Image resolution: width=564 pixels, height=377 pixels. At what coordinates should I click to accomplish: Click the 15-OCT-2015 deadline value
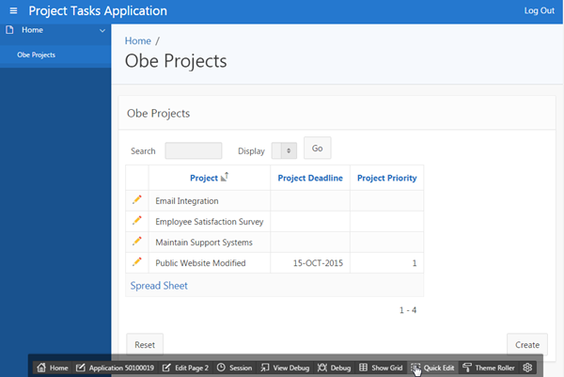click(318, 263)
